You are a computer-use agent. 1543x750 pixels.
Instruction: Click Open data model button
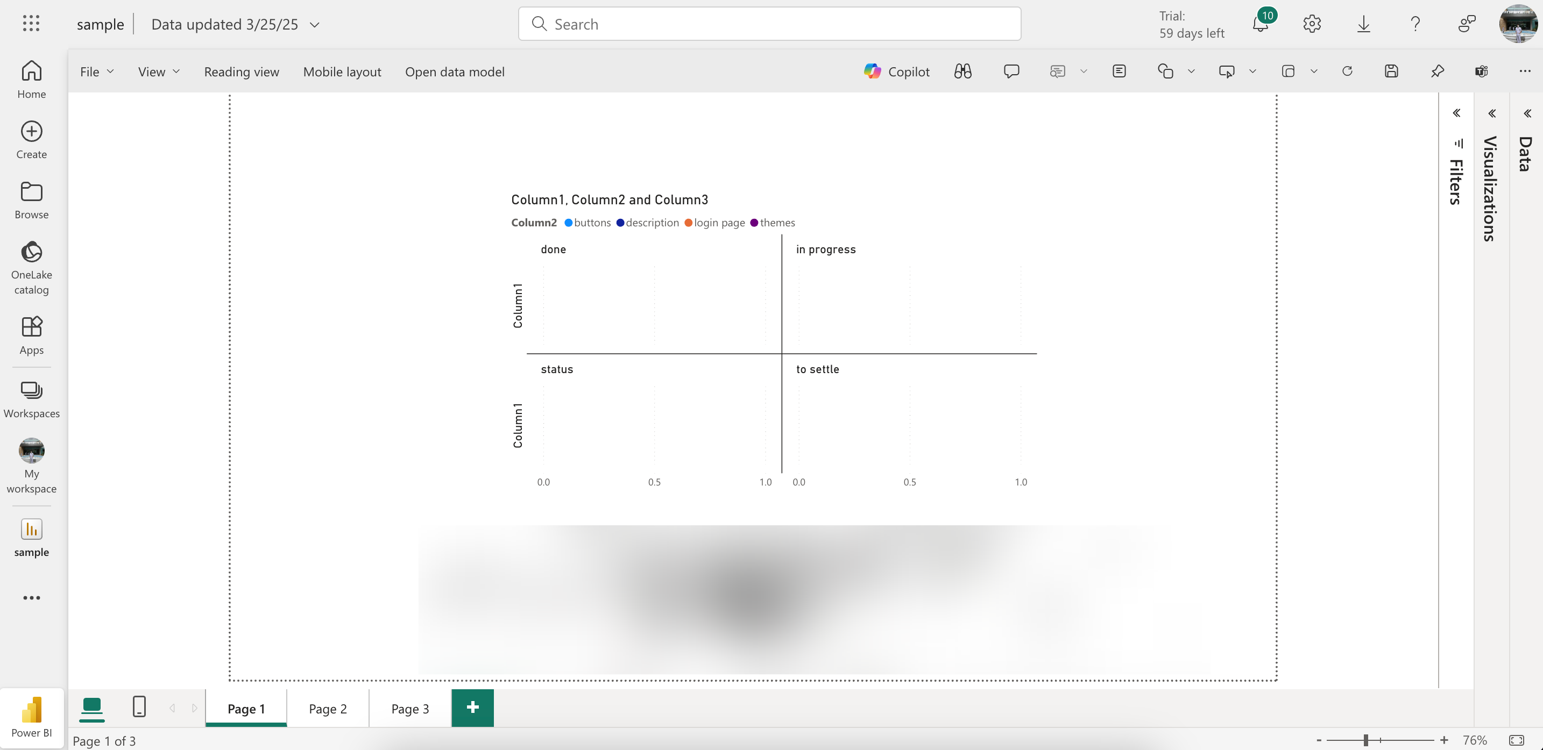pos(455,72)
